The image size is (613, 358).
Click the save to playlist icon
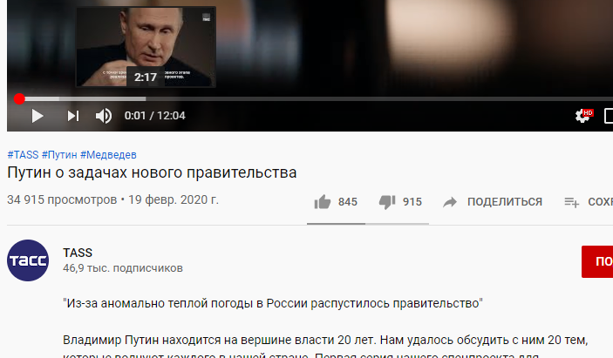click(571, 202)
